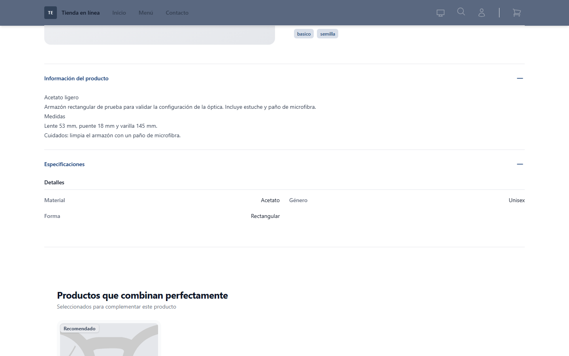Screen dimensions: 569x356
Task: Collapse Información del producto using minus icon
Action: point(520,78)
